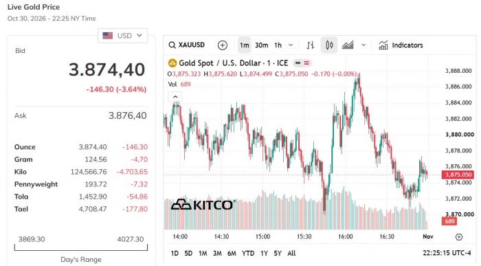This screenshot has height=266, width=481.
Task: Toggle the 30m interval button
Action: point(262,45)
